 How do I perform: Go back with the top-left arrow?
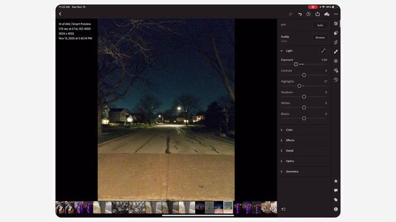[x=60, y=14]
